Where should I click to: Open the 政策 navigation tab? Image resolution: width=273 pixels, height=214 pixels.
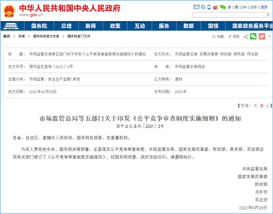coord(115,26)
